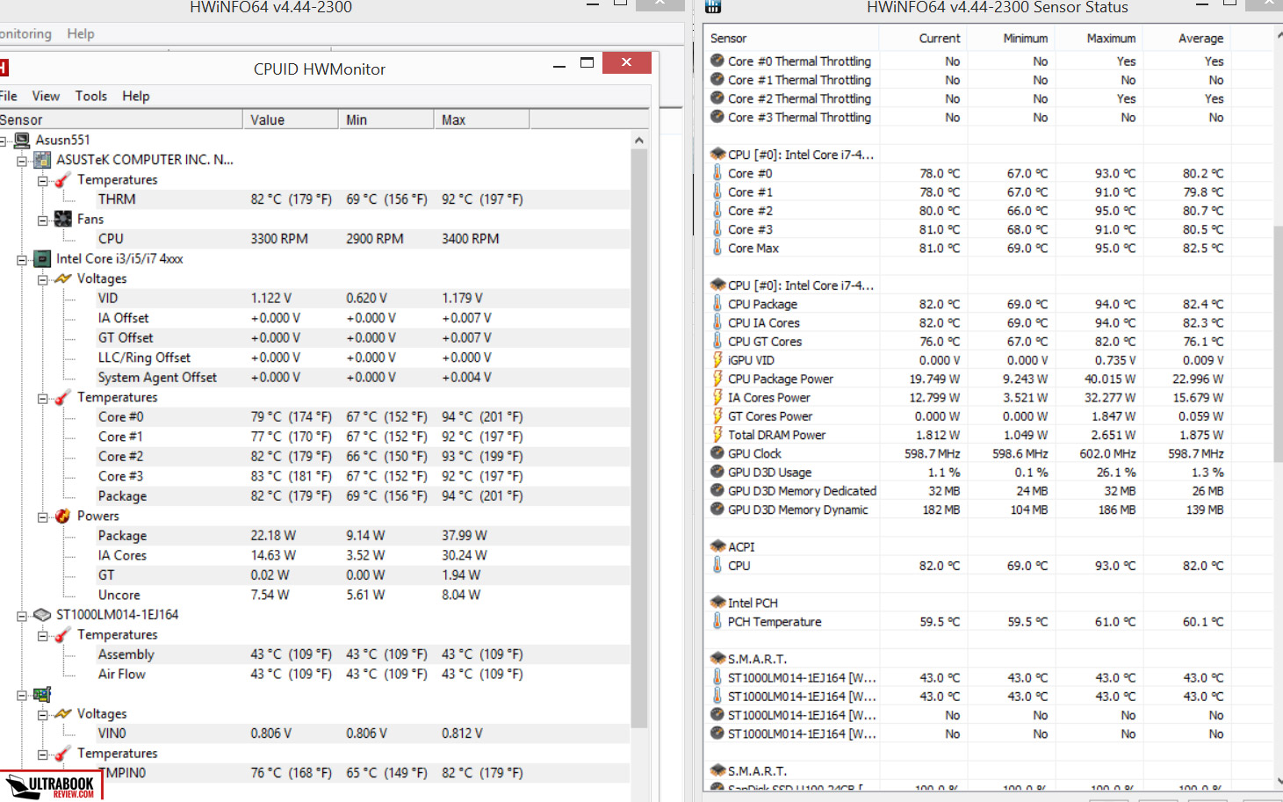Viewport: 1283px width, 802px height.
Task: Click the CPU Package Power lightning icon
Action: click(717, 379)
